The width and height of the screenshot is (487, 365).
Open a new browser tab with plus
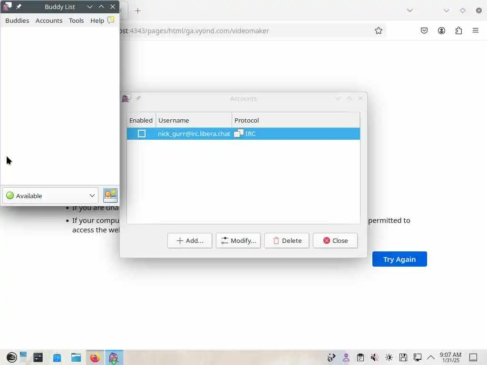(138, 11)
